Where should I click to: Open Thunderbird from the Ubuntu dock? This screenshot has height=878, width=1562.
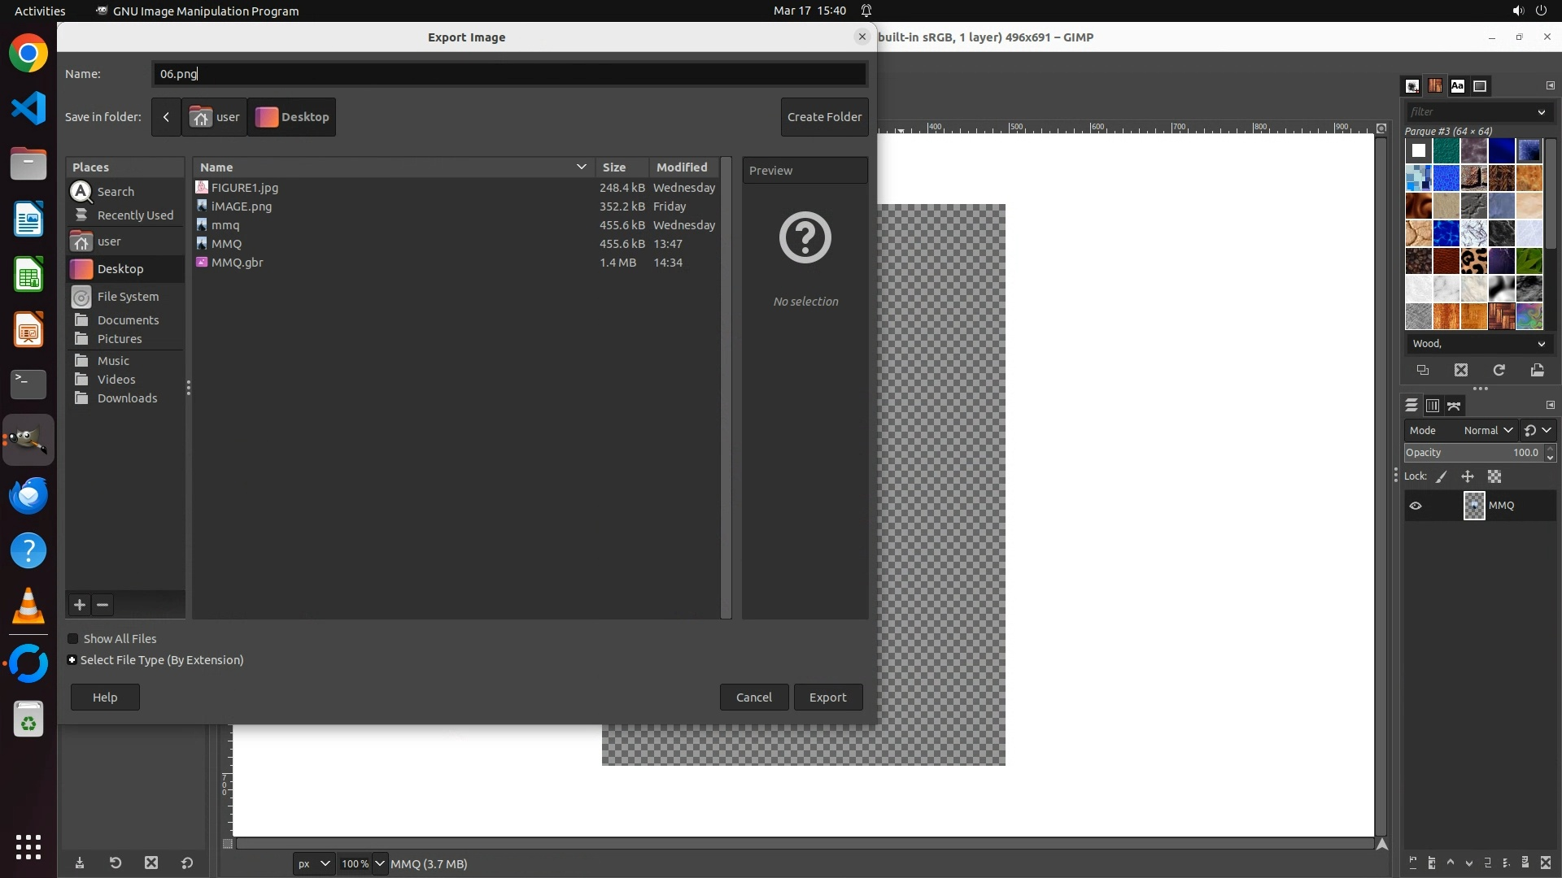28,496
